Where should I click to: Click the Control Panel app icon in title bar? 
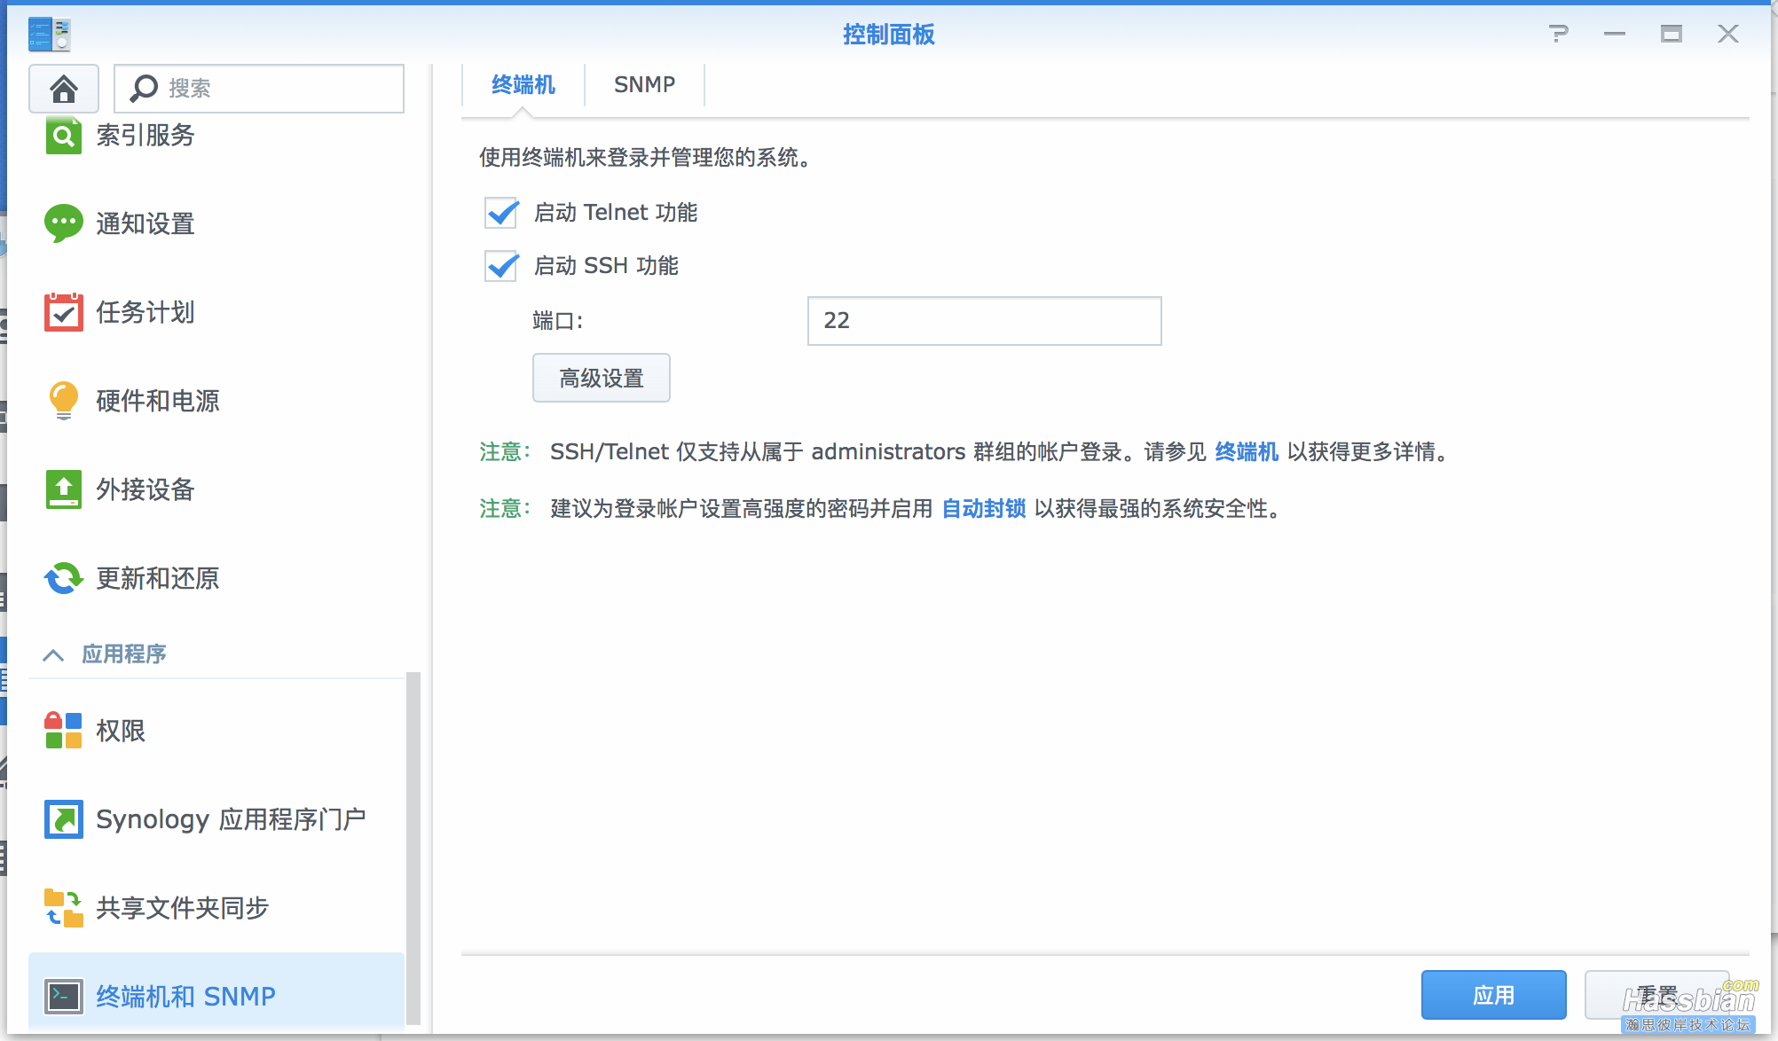coord(50,35)
